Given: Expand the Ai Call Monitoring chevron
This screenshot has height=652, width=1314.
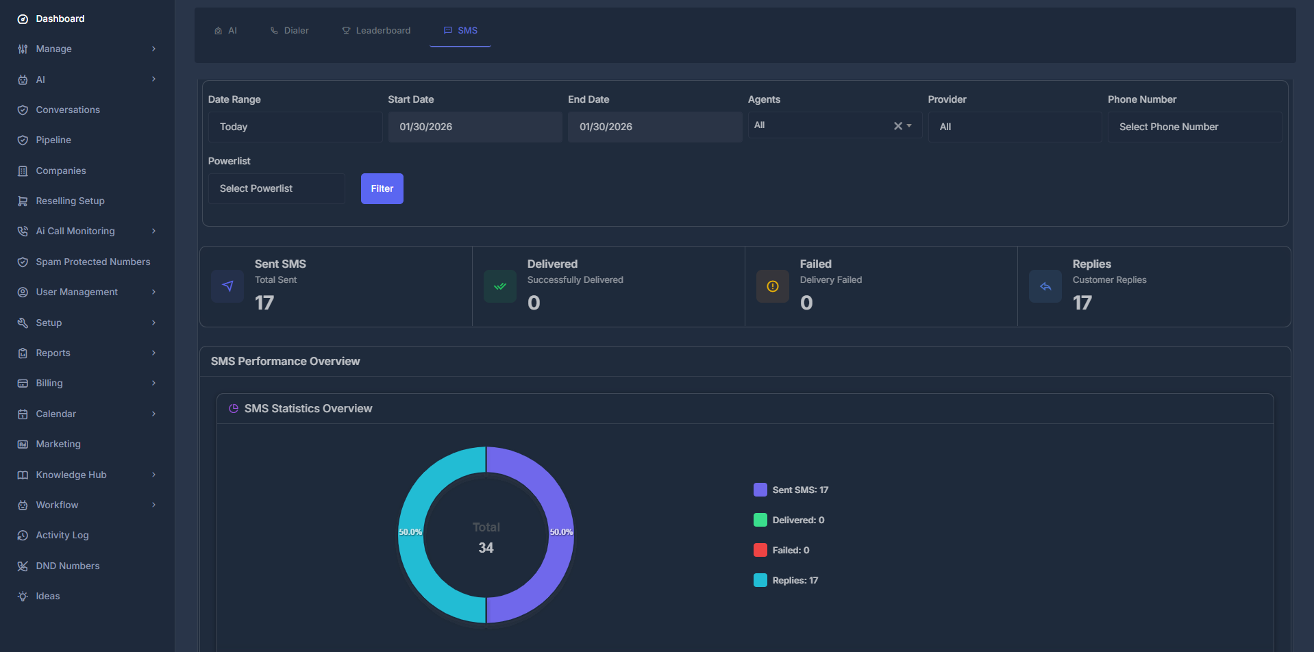Looking at the screenshot, I should click(153, 231).
